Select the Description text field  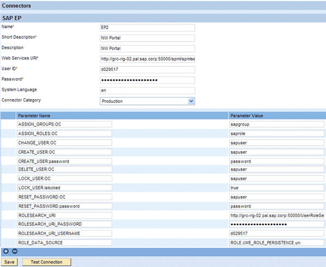147,48
